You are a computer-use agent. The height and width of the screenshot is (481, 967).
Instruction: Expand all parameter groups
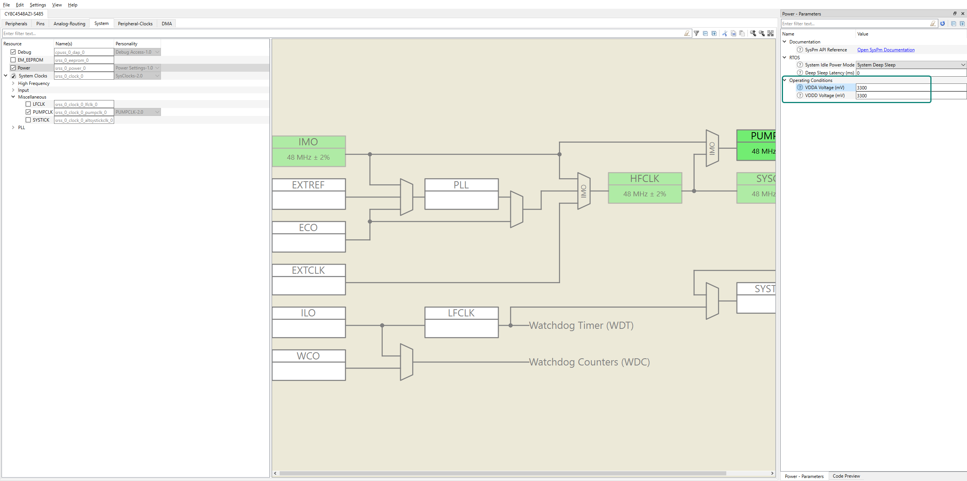click(x=962, y=24)
